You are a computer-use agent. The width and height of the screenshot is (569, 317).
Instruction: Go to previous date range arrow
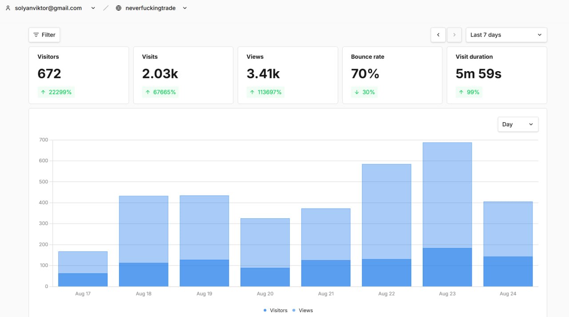(438, 35)
